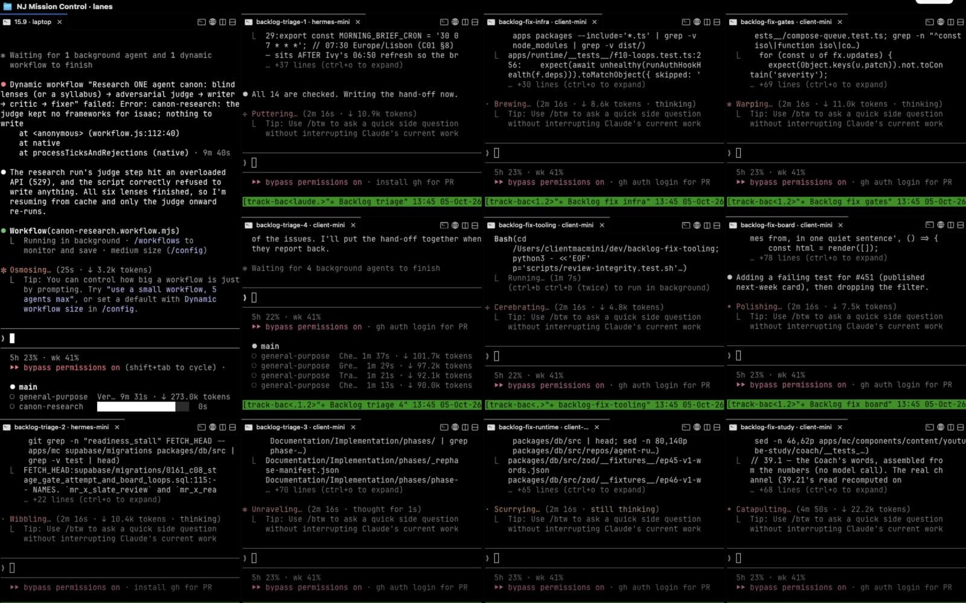Image resolution: width=966 pixels, height=603 pixels.
Task: Expand +37 lines in backlog-triage-1 output
Action: pyautogui.click(x=334, y=65)
